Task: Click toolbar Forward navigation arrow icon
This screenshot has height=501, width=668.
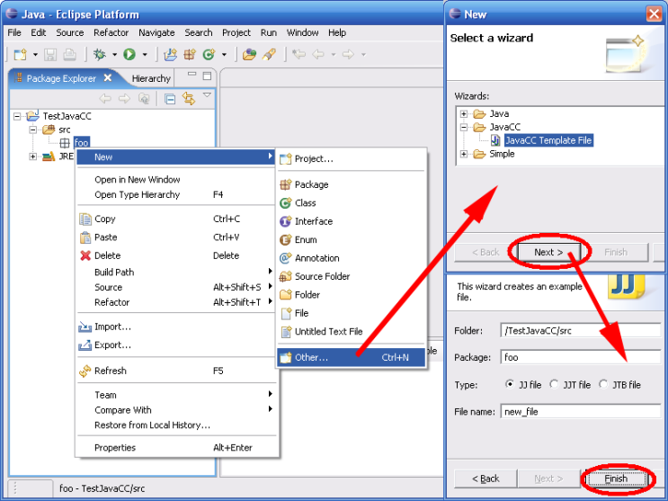Action: coord(348,55)
